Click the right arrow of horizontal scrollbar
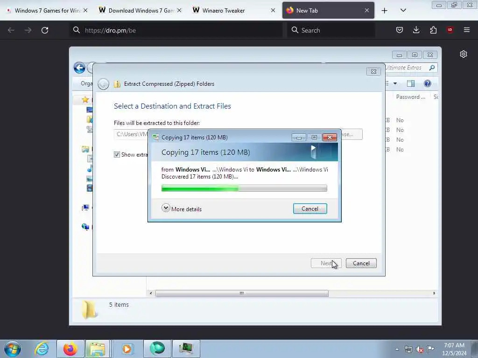The height and width of the screenshot is (358, 478). point(434,293)
